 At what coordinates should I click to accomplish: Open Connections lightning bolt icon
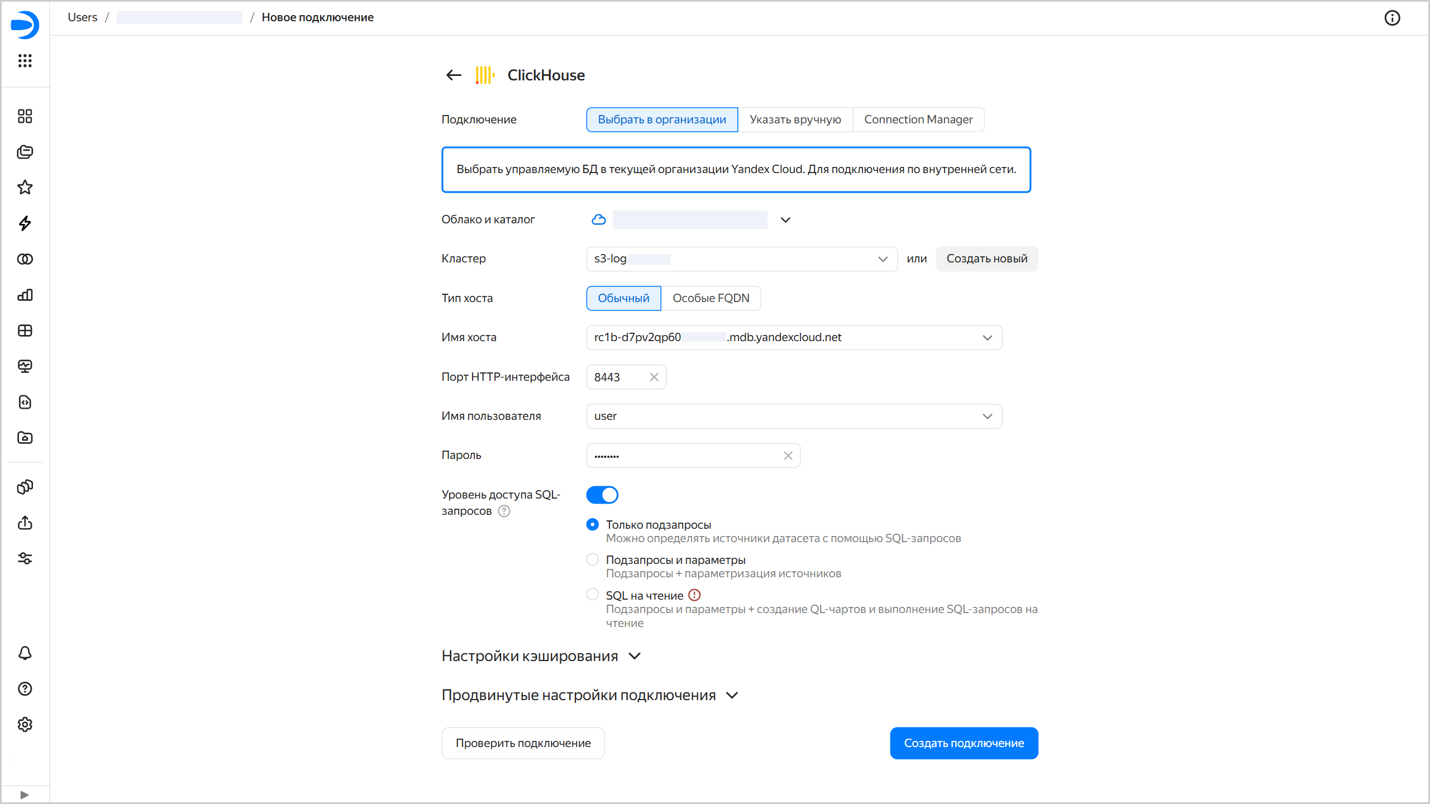tap(25, 223)
